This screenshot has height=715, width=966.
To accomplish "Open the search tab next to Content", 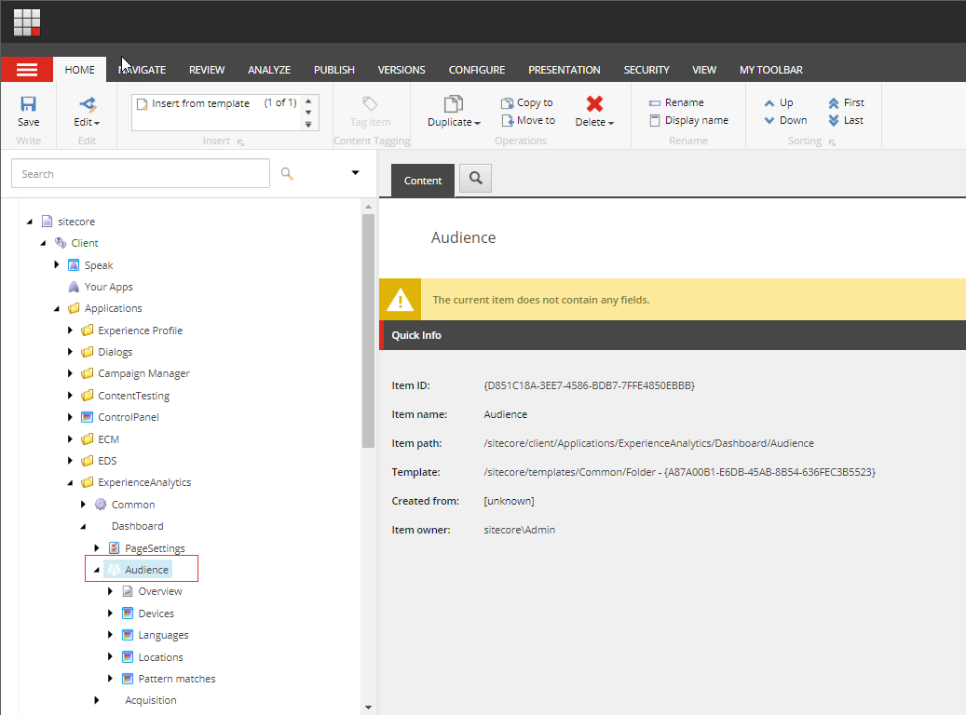I will 476,178.
